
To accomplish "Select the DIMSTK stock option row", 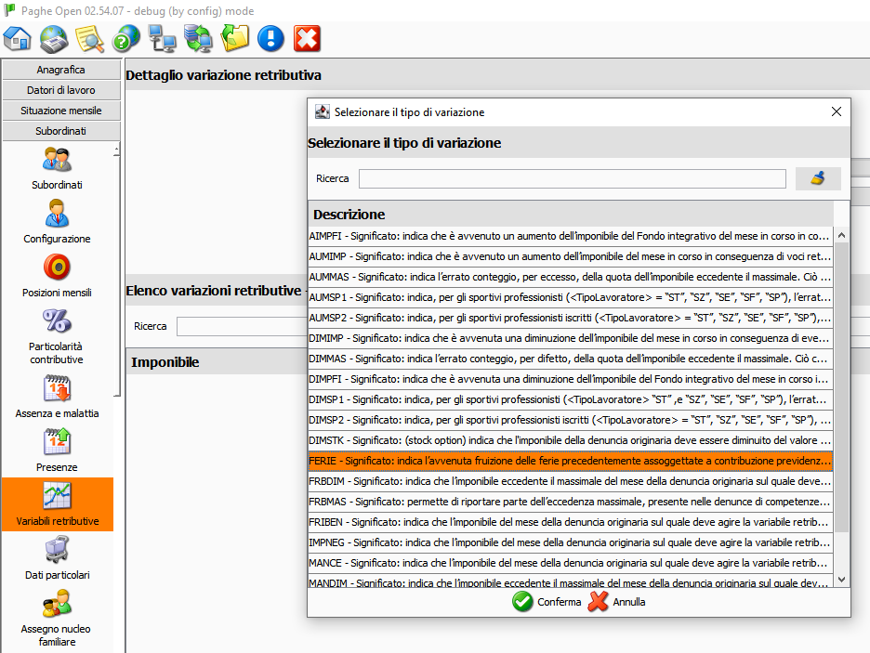I will click(x=571, y=440).
